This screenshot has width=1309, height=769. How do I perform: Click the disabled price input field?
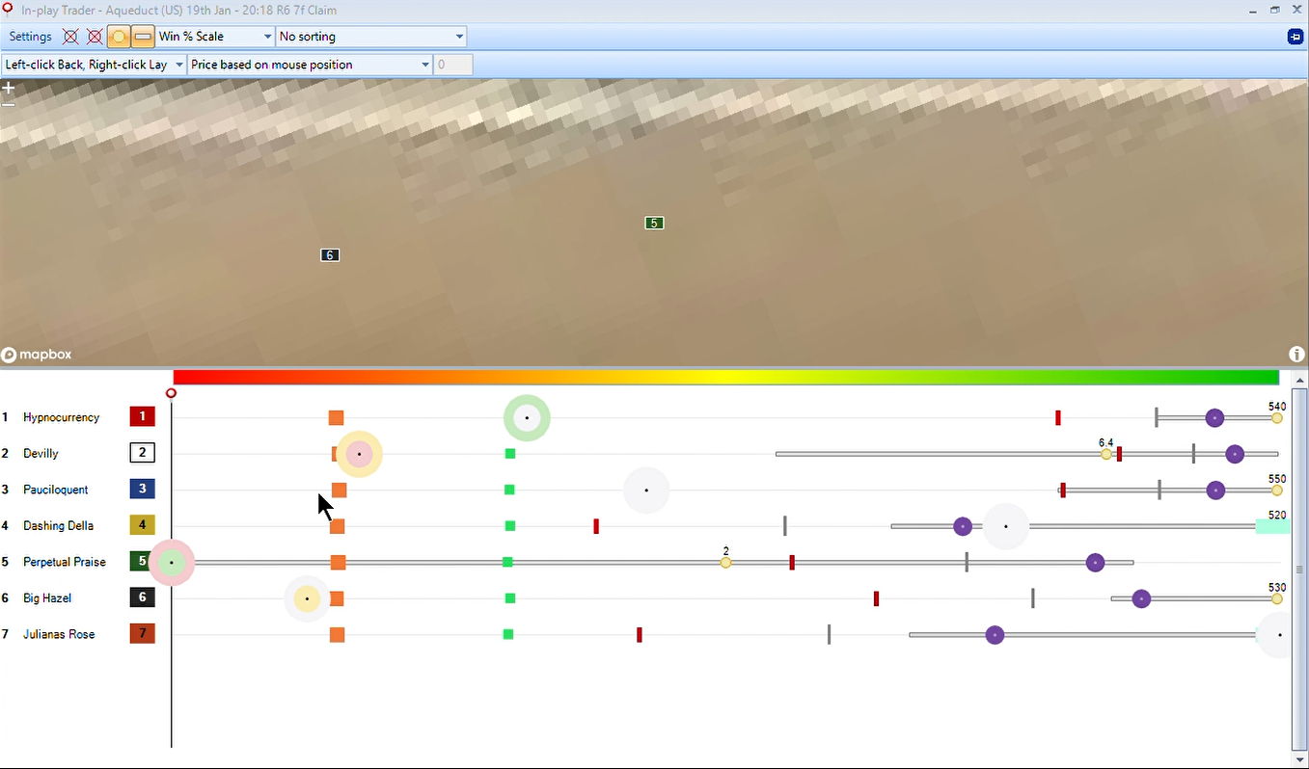pos(453,65)
